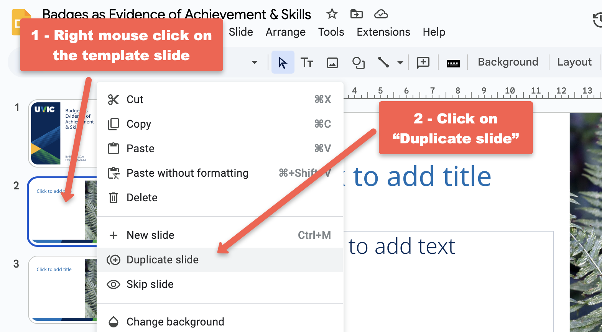Screen dimensions: 602x332
Task: Click the Layout button
Action: 574,62
